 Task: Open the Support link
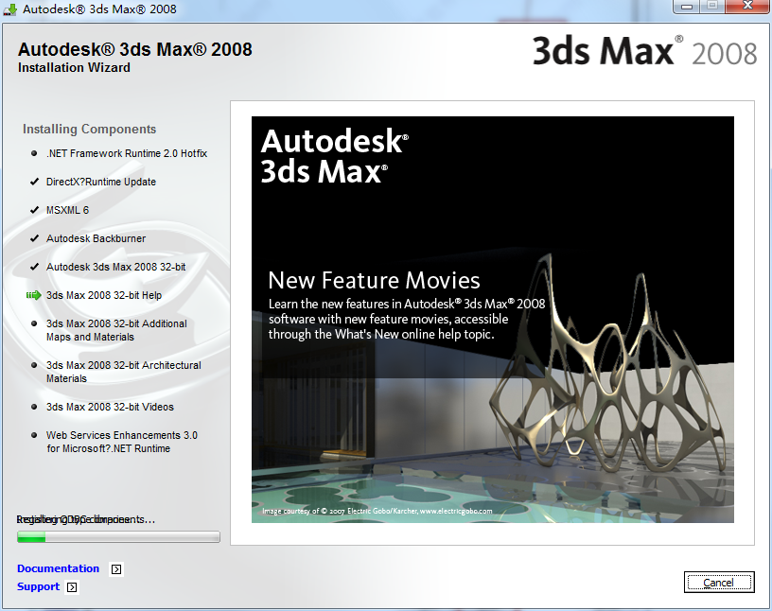tap(38, 586)
